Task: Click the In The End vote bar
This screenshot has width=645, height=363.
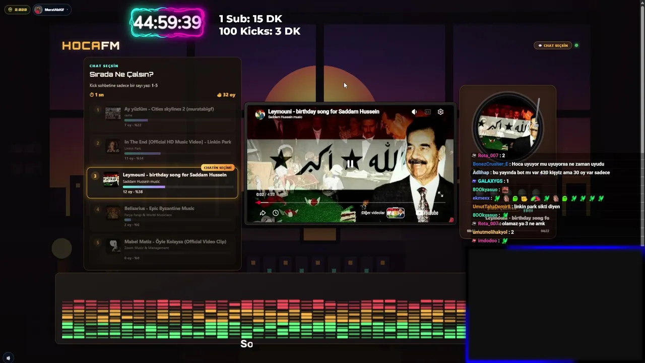Action: coord(179,153)
